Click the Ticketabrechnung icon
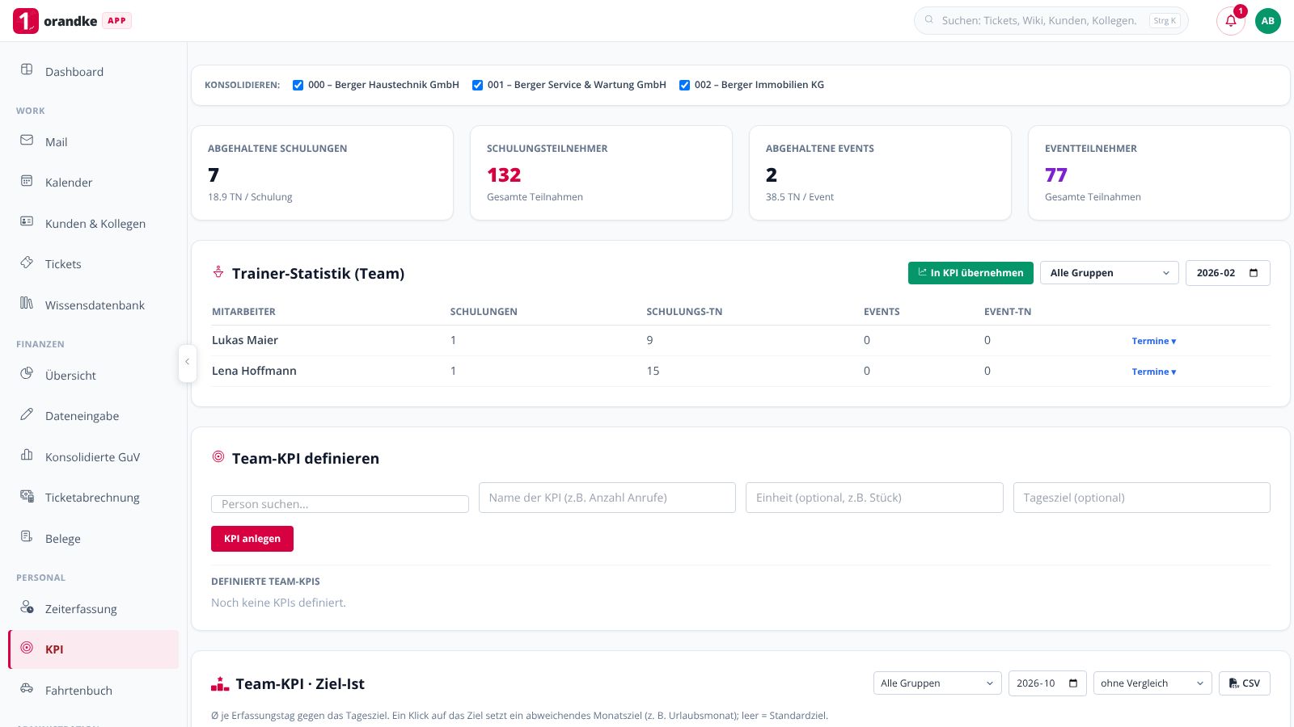The image size is (1294, 727). (27, 496)
